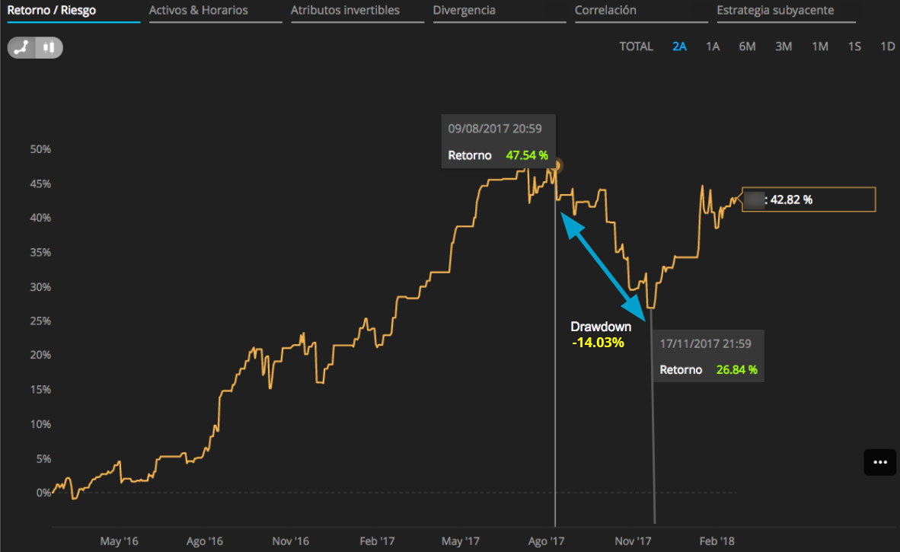The height and width of the screenshot is (552, 900).
Task: Open Estrategia subyacente tab
Action: [775, 11]
